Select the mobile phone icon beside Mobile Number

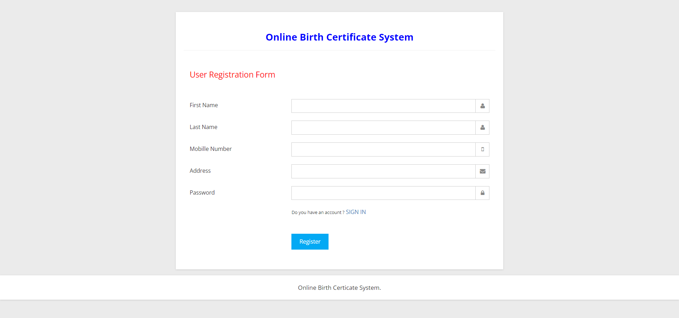tap(482, 149)
